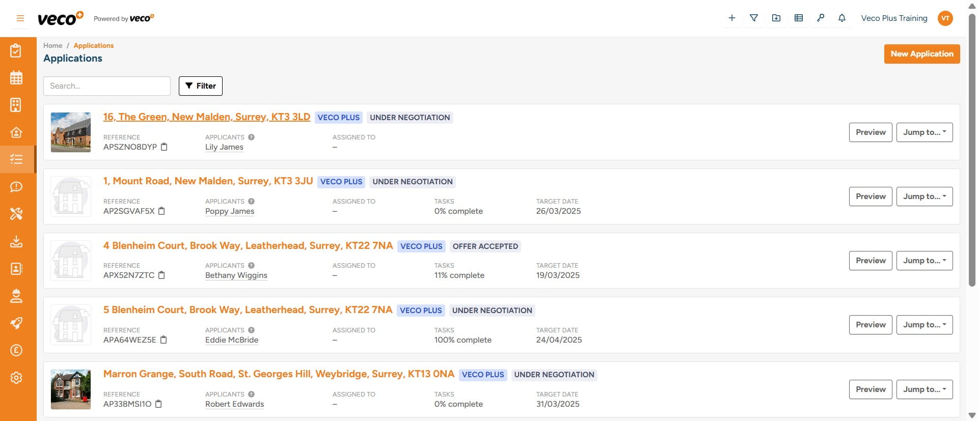The image size is (978, 421).
Task: Go to Home in the breadcrumb
Action: click(x=53, y=46)
